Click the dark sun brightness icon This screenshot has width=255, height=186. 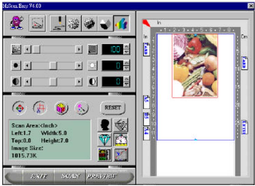click(x=16, y=65)
